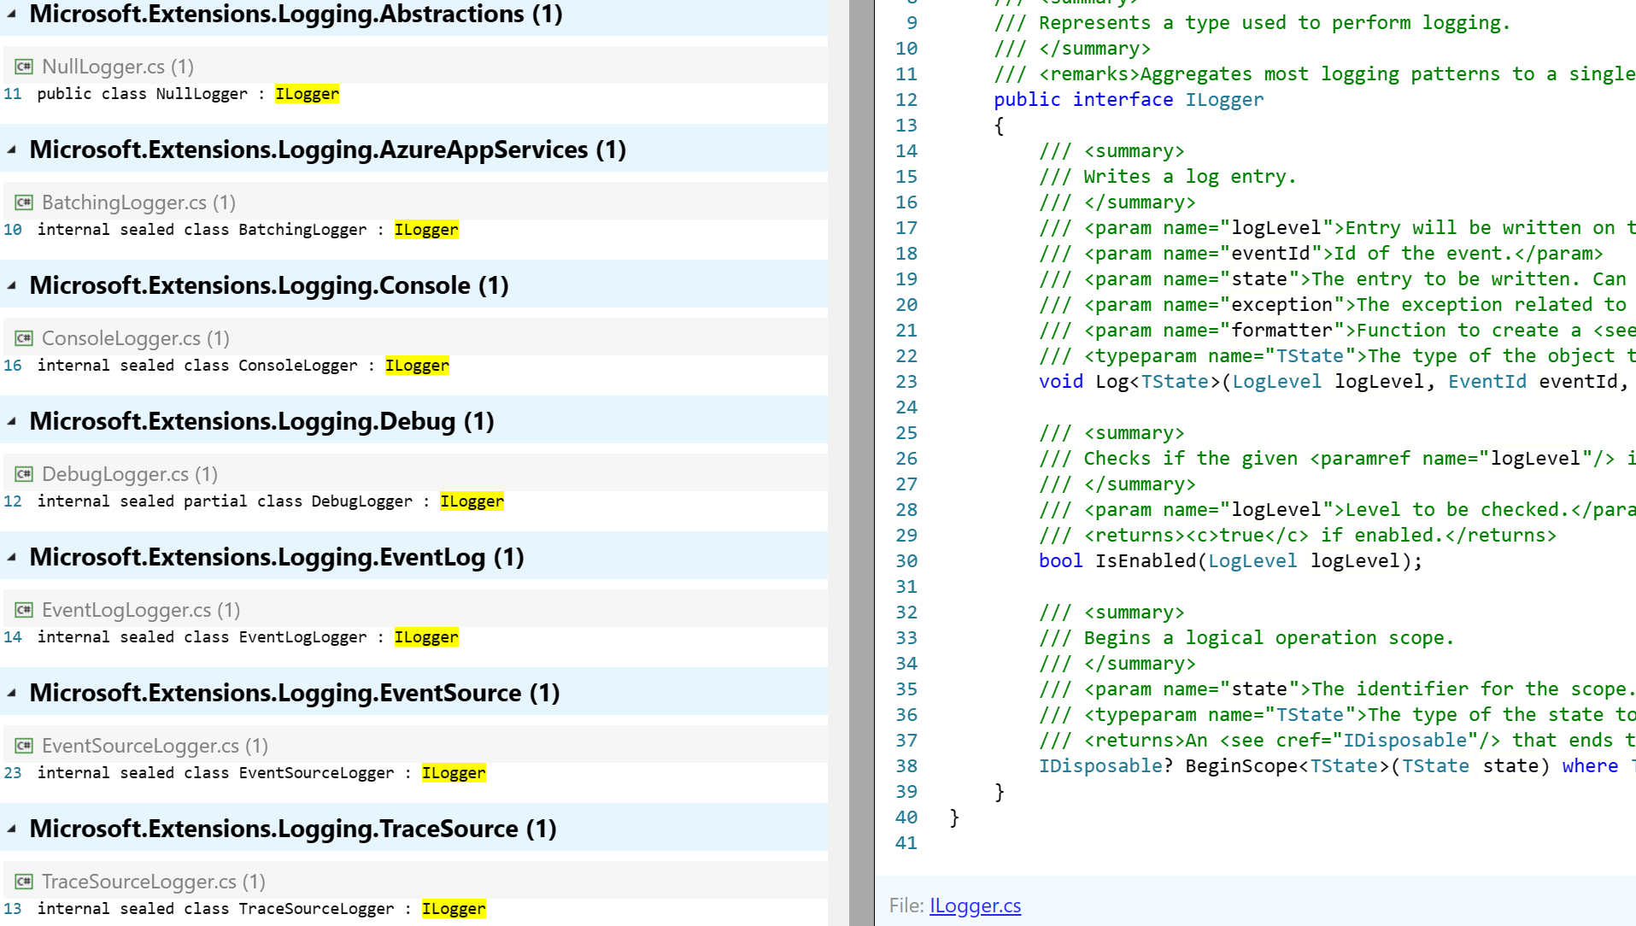The height and width of the screenshot is (926, 1636).
Task: Click EventId type in Log signature
Action: click(x=1487, y=382)
